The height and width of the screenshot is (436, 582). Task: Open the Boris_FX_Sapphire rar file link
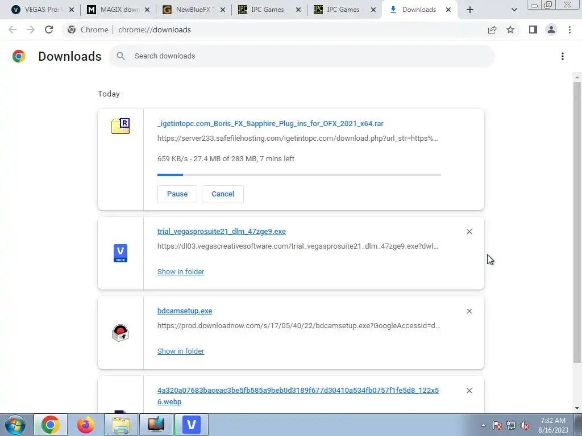270,123
